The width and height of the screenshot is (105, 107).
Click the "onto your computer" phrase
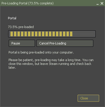(x=59, y=53)
